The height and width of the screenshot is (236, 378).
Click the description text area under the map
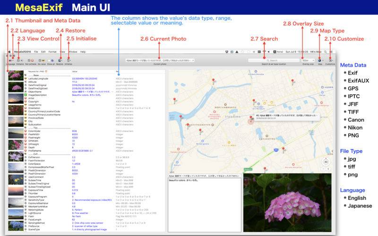(x=205, y=205)
